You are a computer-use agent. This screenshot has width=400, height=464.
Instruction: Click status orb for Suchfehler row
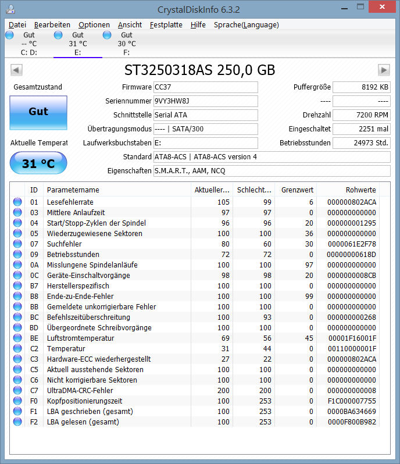click(17, 244)
